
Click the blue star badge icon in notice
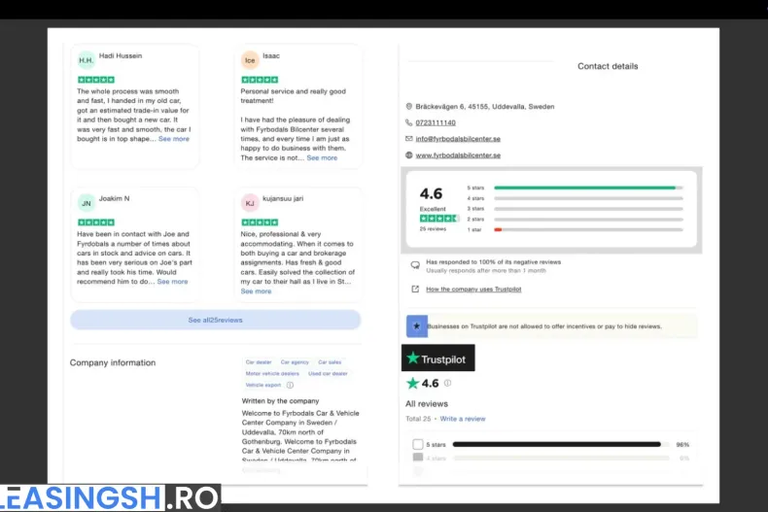[x=416, y=326]
